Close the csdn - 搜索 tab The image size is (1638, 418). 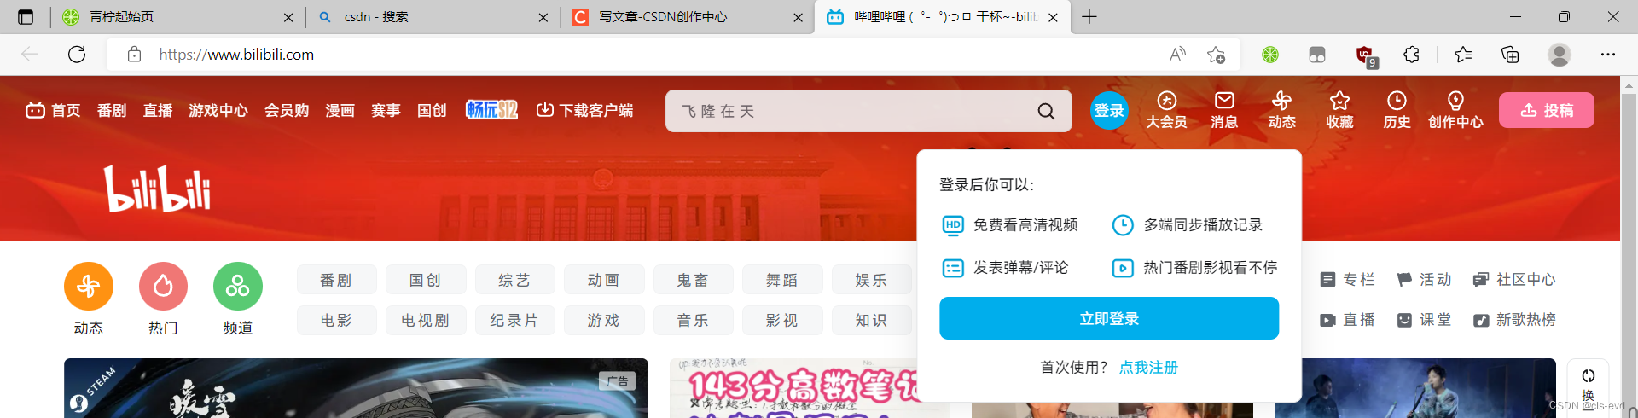[543, 17]
